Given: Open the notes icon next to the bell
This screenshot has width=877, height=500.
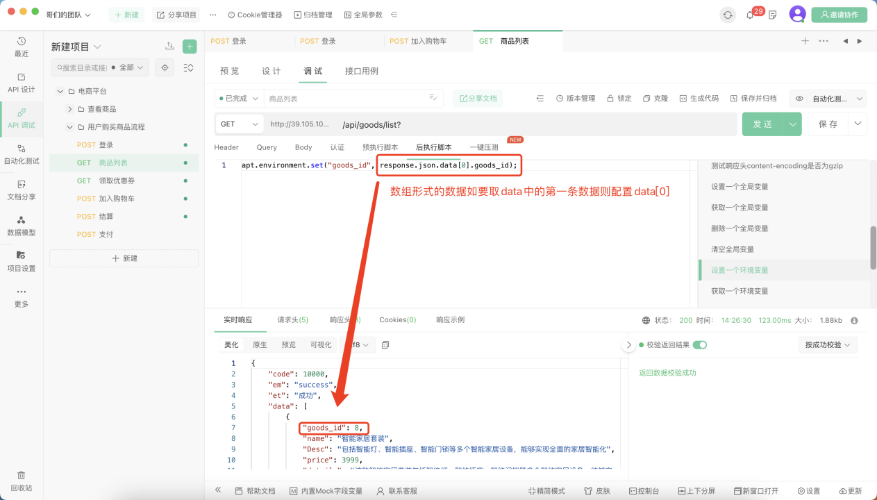Looking at the screenshot, I should (774, 15).
